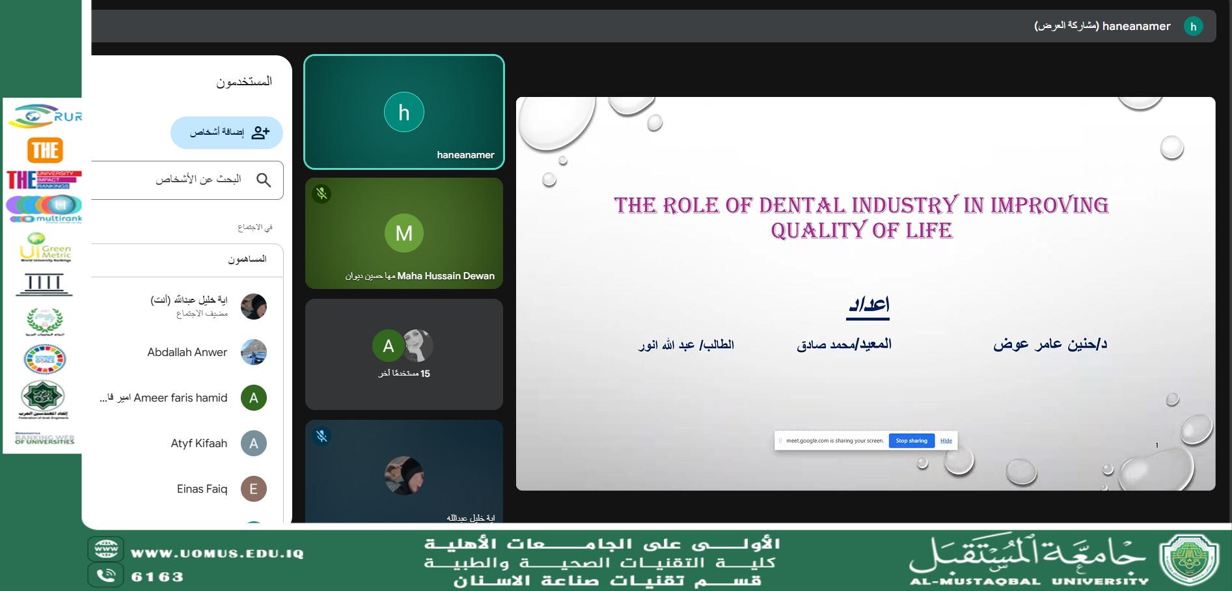This screenshot has height=591, width=1232.
Task: Open the 15 other users tile
Action: pos(404,354)
